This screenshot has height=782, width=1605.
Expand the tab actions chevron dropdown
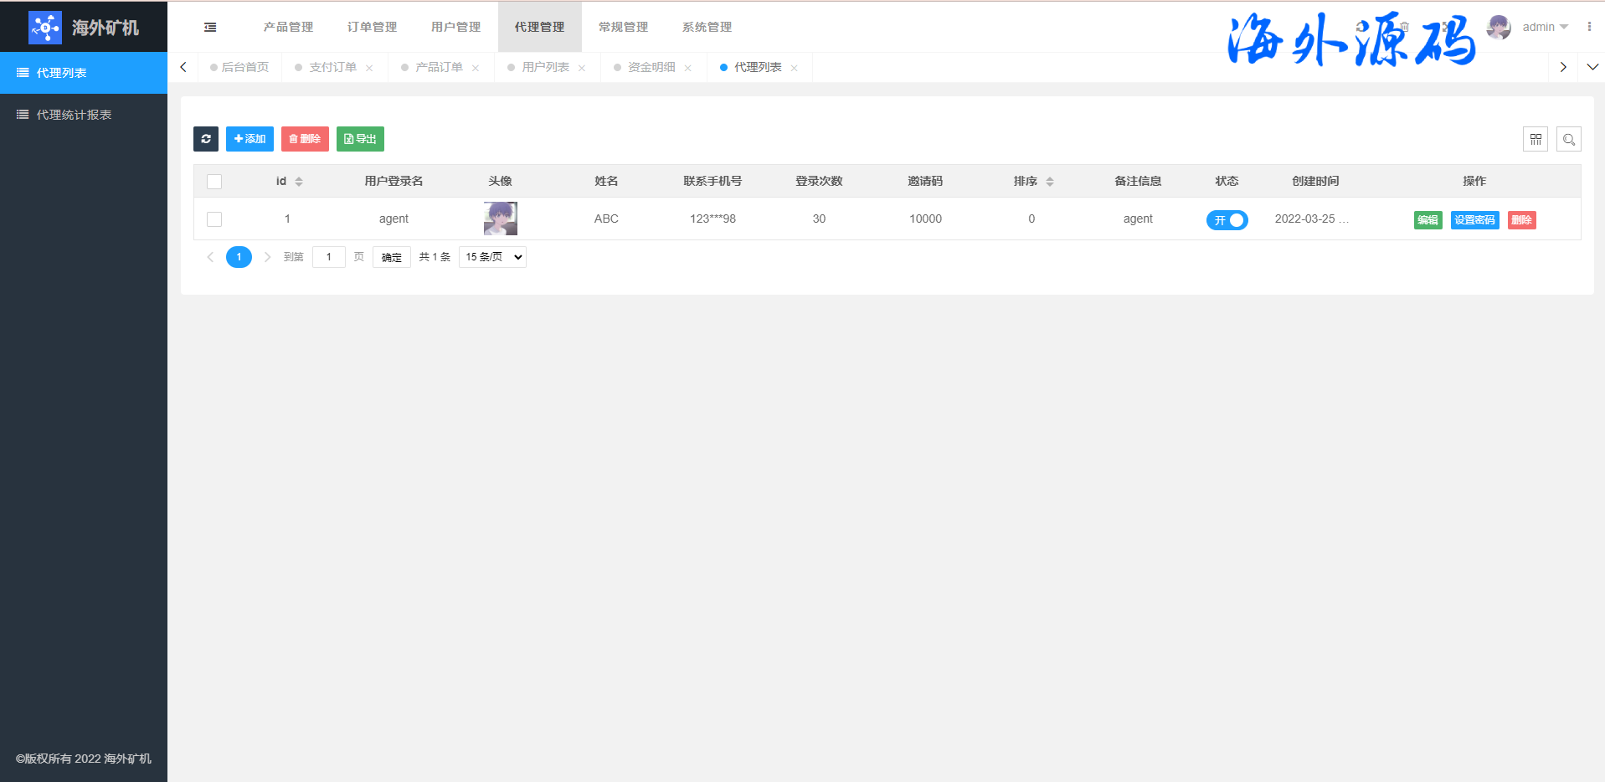(x=1592, y=67)
